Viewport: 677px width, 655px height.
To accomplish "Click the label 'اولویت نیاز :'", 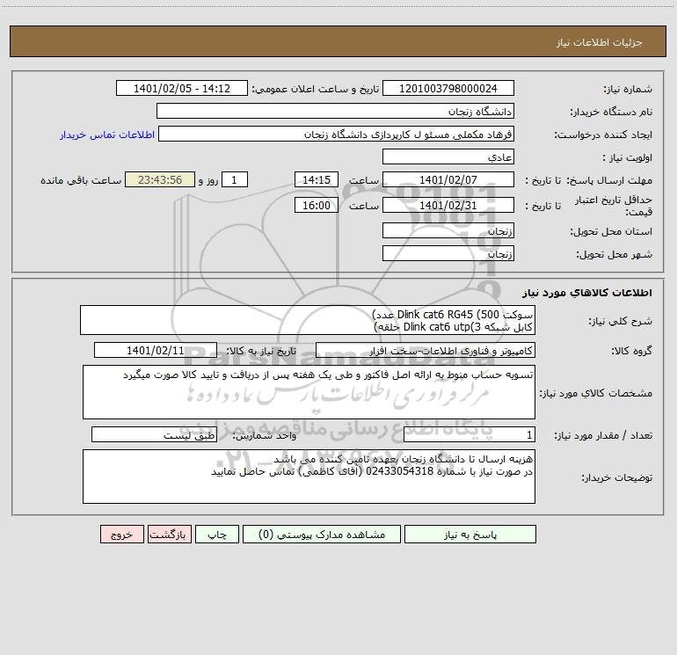I will pos(628,157).
